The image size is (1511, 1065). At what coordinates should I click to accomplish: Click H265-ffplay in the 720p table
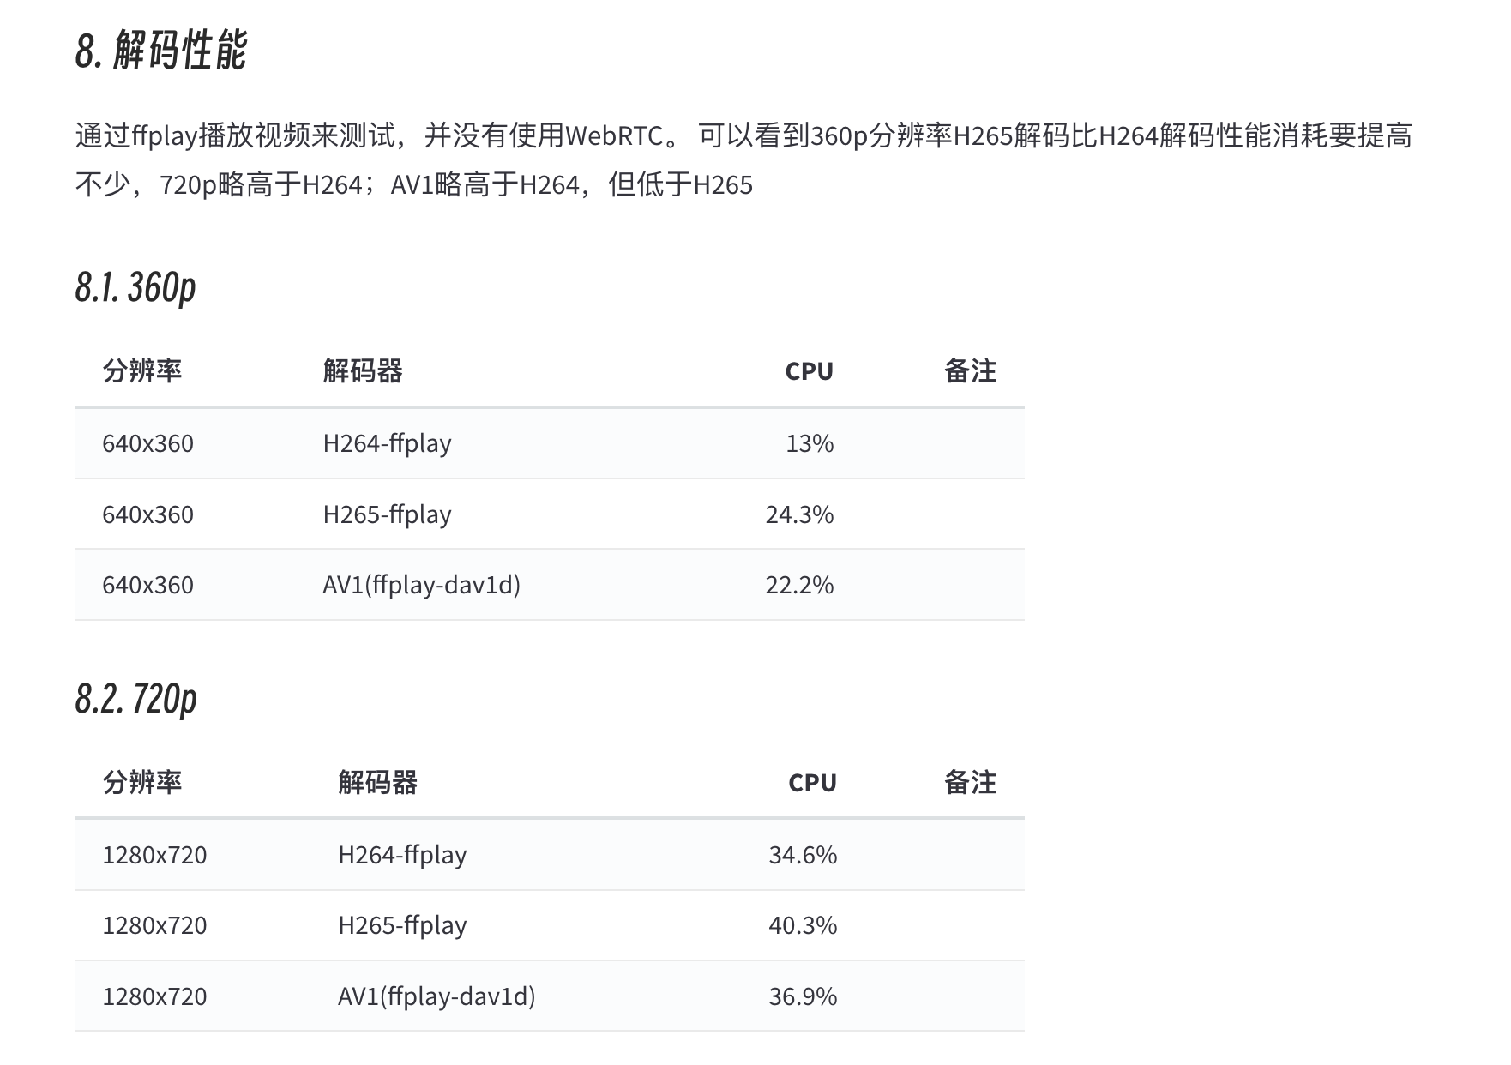click(x=402, y=925)
